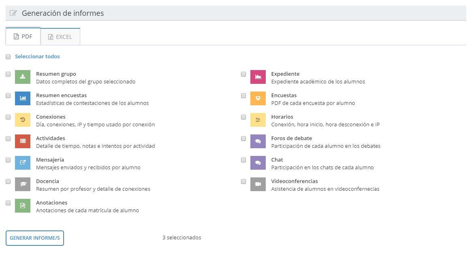Click the Conexiones title text
Viewport: 474px width, 260px height.
[x=51, y=117]
